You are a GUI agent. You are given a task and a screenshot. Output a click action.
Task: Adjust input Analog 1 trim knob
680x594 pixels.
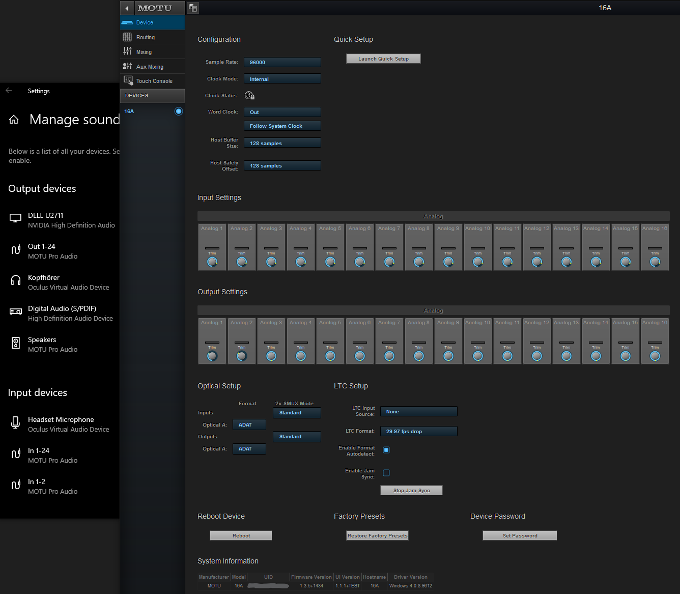(x=212, y=262)
